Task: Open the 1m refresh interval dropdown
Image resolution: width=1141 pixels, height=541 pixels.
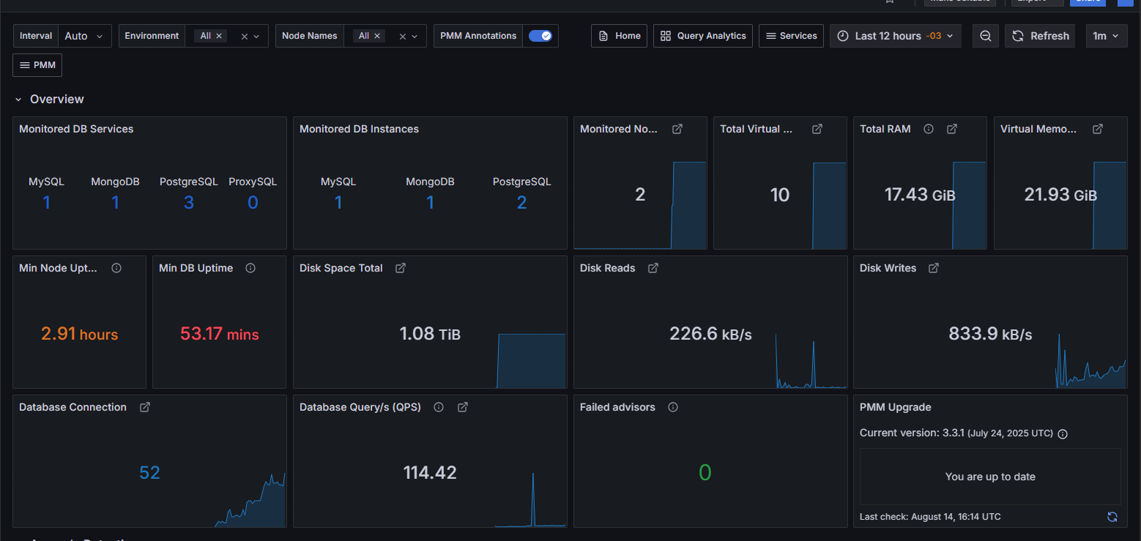Action: click(1106, 36)
